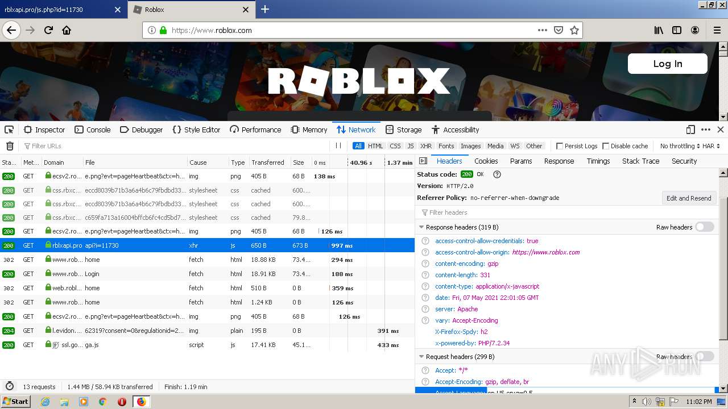Toggle Raw headers for Response headers
The height and width of the screenshot is (409, 728).
(x=704, y=227)
